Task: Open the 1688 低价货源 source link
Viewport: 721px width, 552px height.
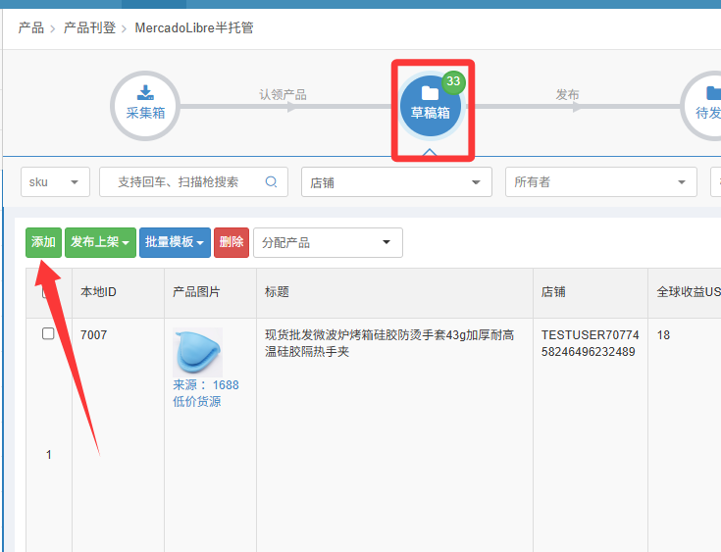Action: pyautogui.click(x=205, y=393)
